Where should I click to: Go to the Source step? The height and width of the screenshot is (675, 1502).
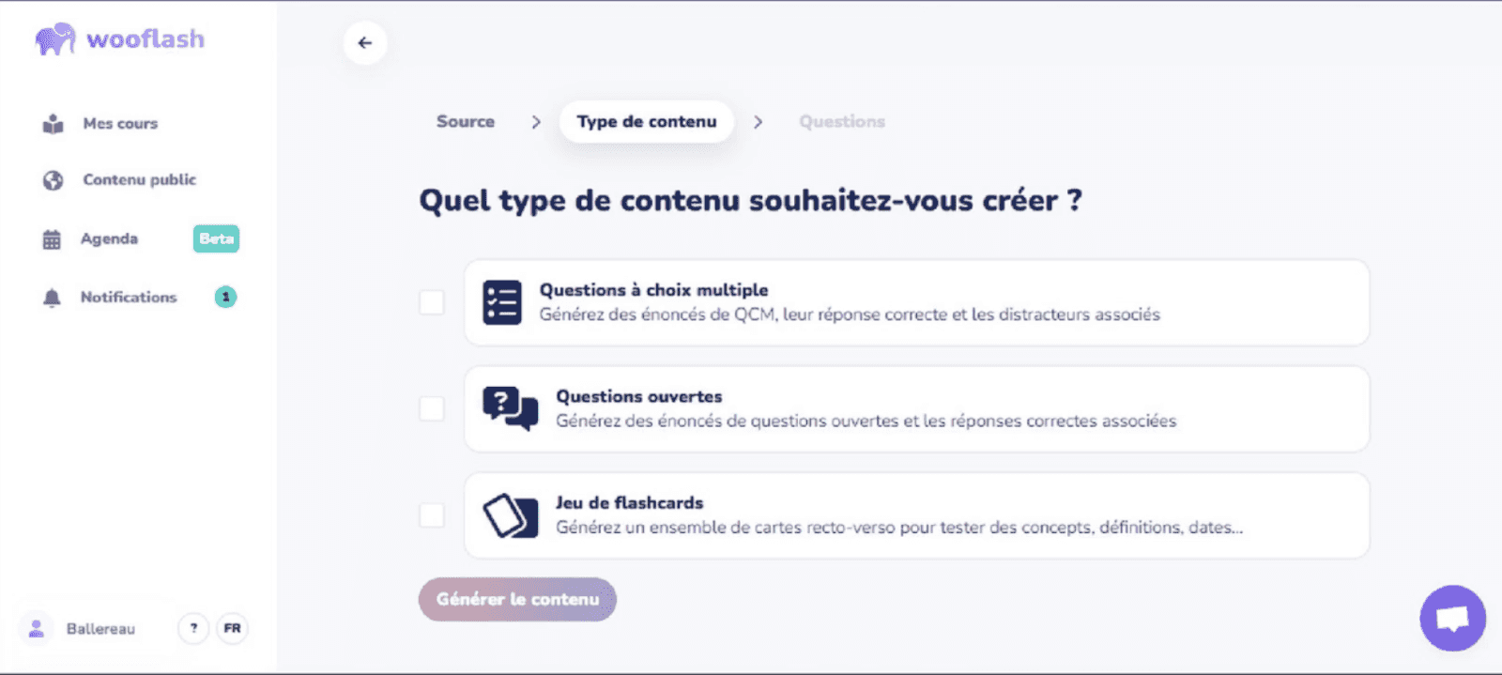pyautogui.click(x=466, y=121)
